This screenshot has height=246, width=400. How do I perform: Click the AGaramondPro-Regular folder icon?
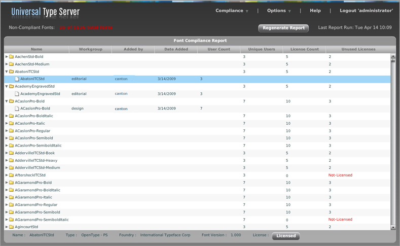coord(11,204)
